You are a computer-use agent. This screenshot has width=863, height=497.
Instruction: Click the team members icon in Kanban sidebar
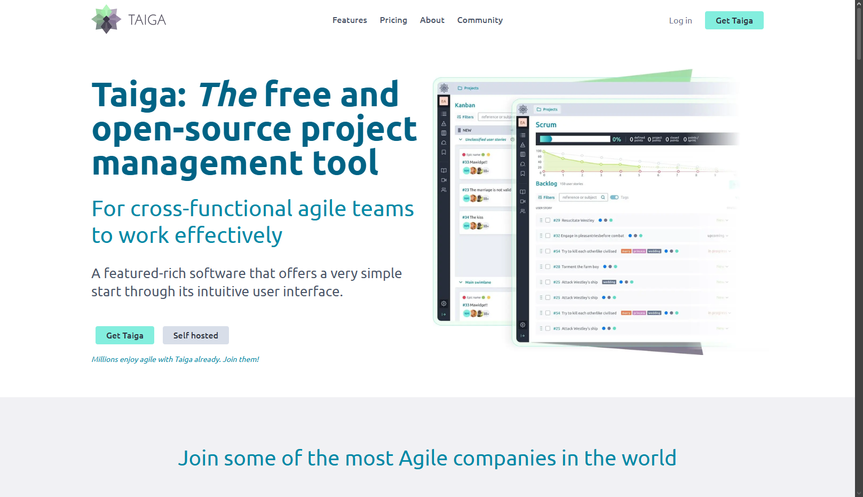(444, 190)
